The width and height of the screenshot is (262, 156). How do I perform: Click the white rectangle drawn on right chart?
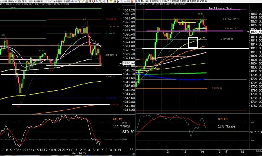(x=193, y=42)
